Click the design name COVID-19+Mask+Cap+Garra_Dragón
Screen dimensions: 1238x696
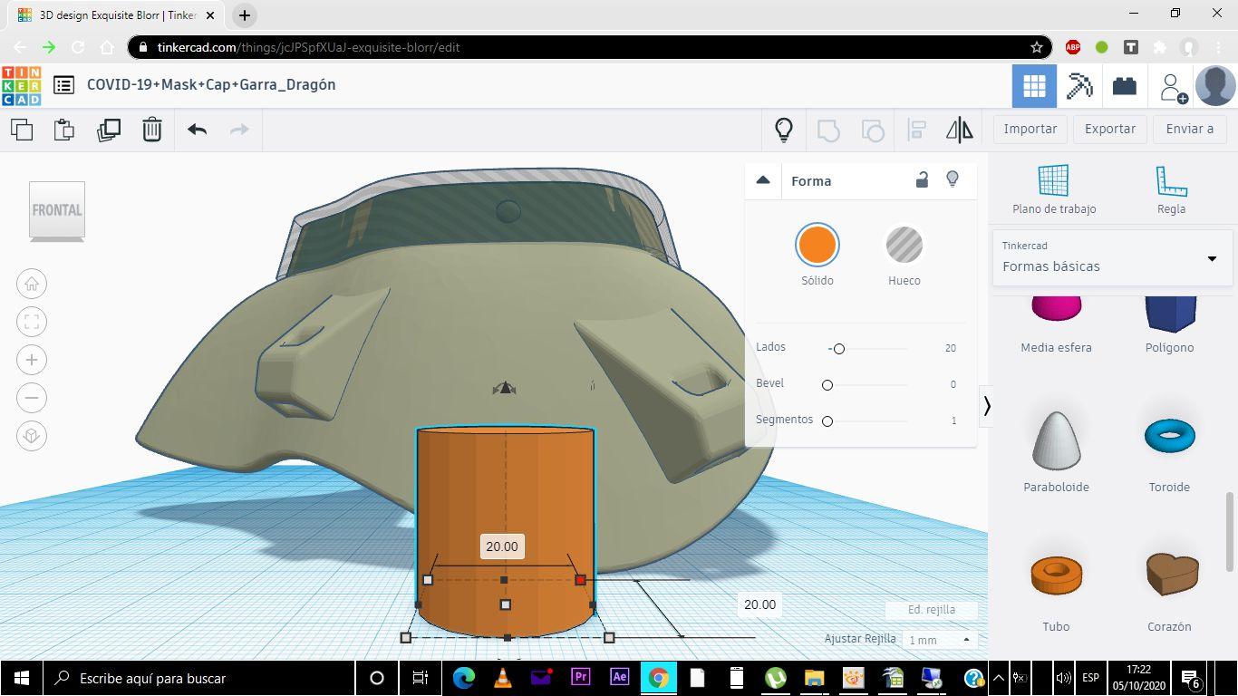click(211, 84)
